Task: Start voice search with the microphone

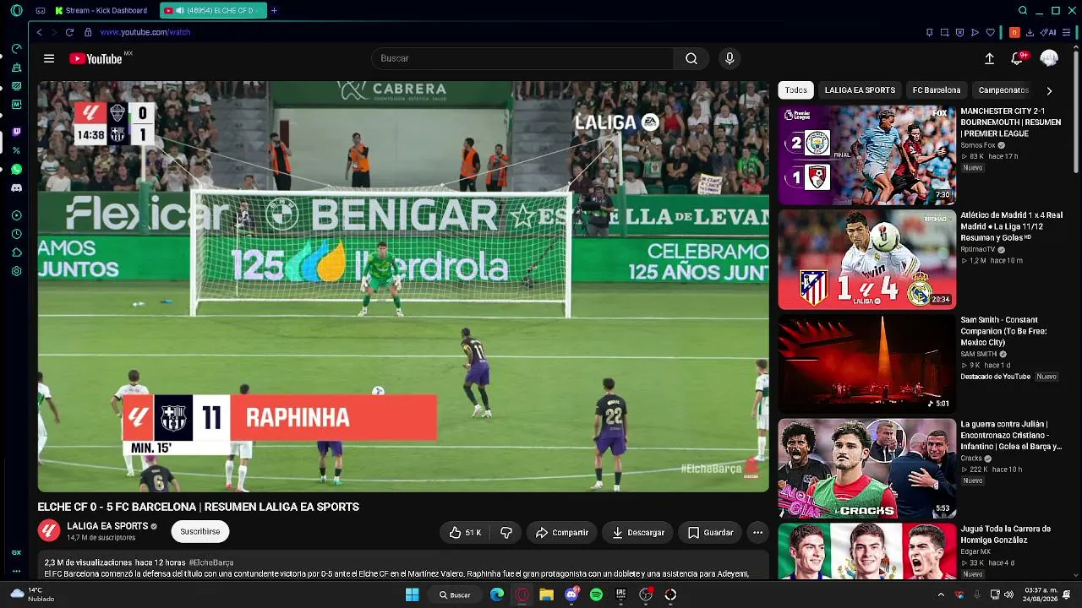Action: point(730,58)
